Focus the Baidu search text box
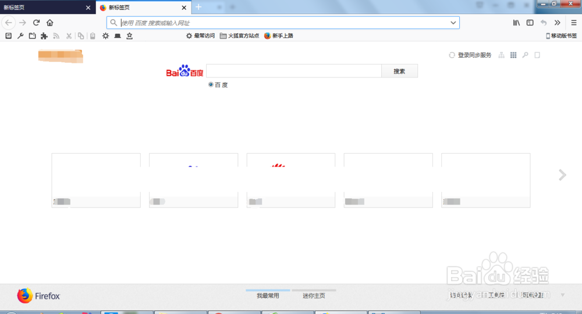Viewport: 582px width, 314px height. pos(293,71)
